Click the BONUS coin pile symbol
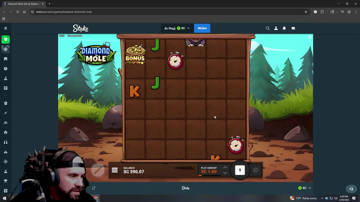Image resolution: width=360 pixels, height=202 pixels. (x=135, y=55)
